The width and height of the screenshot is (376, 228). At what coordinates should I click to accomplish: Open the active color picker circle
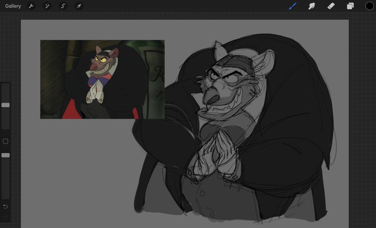369,6
